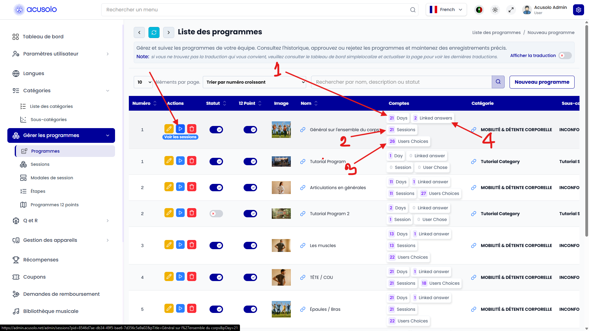View sessions of Général sur l'ensemble du corps
The width and height of the screenshot is (589, 331).
[x=180, y=129]
